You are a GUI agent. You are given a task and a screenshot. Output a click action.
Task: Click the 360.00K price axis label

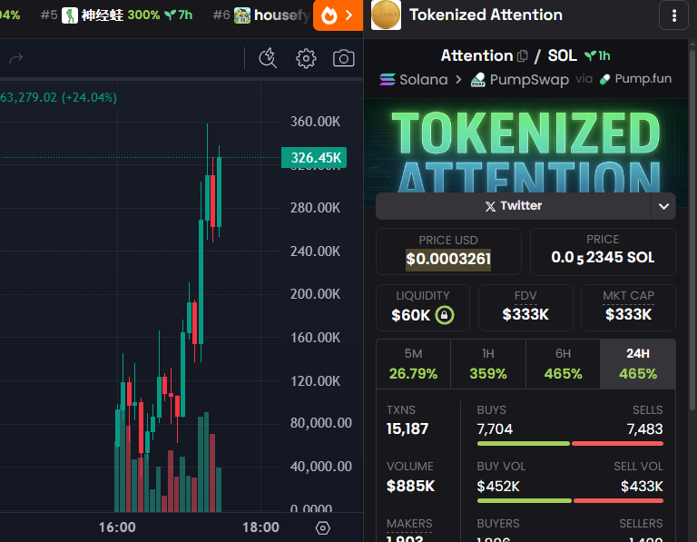[315, 122]
